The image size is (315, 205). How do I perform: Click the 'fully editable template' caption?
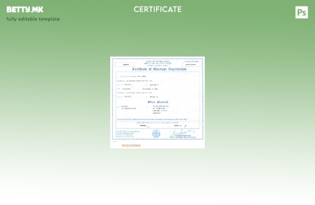click(x=33, y=19)
